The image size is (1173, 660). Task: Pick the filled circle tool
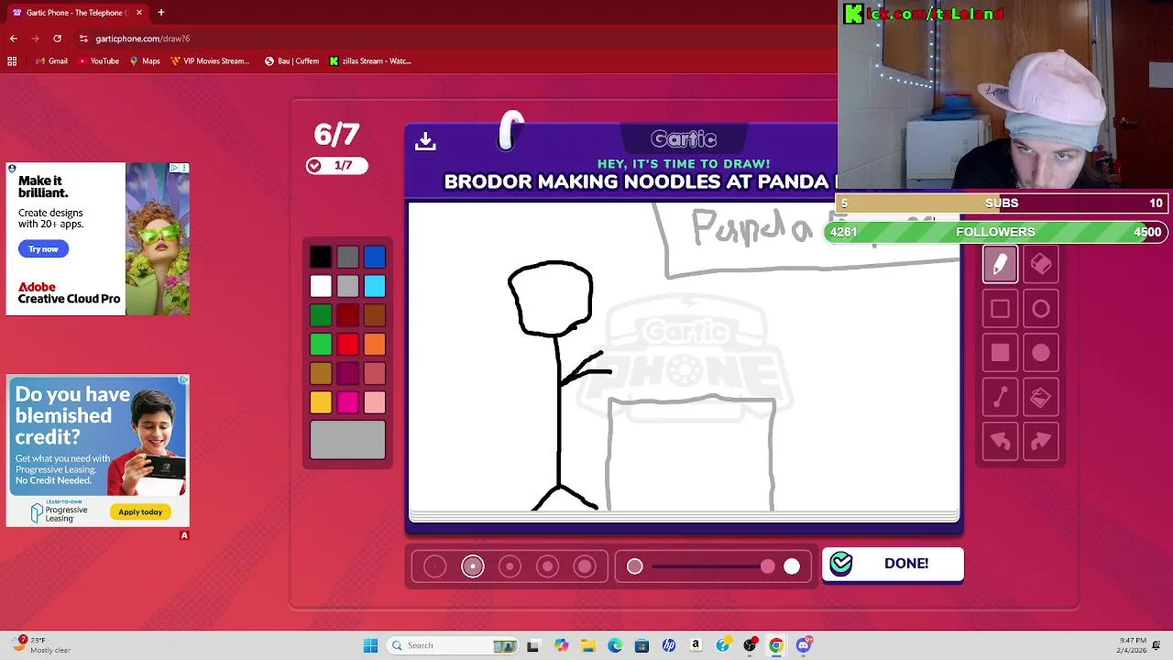(1040, 353)
